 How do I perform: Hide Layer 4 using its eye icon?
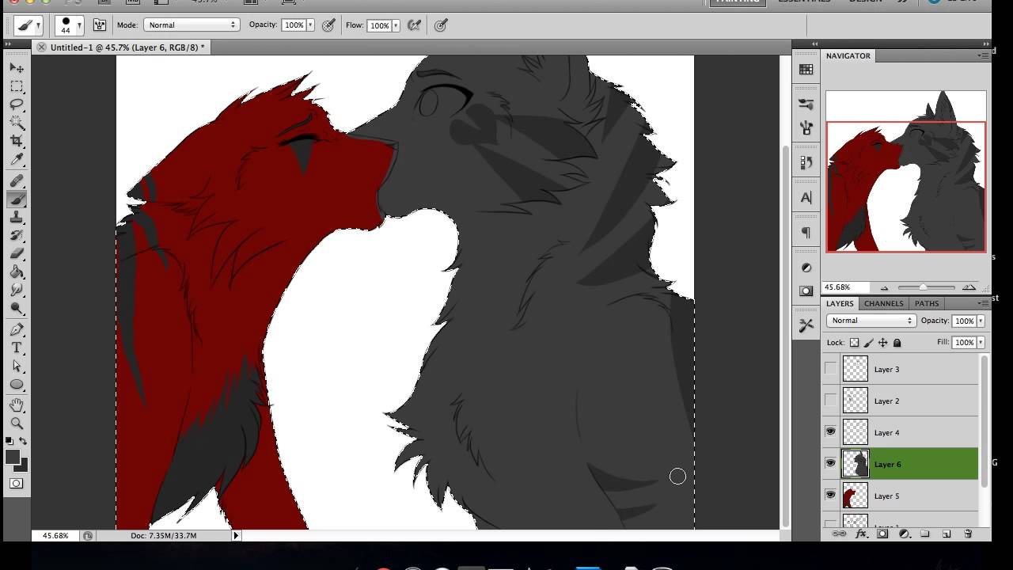click(830, 432)
